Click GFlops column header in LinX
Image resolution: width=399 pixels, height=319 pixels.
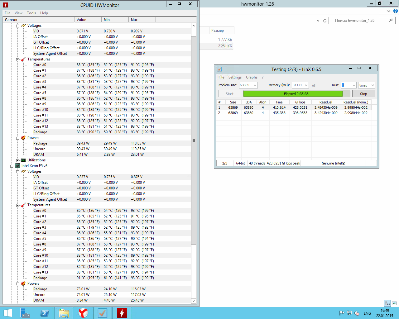[x=300, y=102]
